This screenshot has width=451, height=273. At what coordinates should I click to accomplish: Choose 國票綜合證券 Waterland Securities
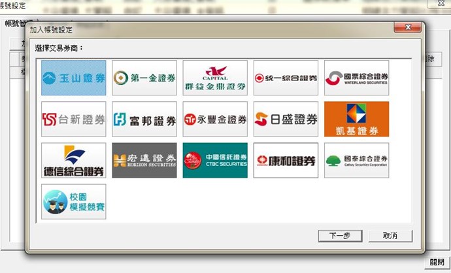point(356,78)
